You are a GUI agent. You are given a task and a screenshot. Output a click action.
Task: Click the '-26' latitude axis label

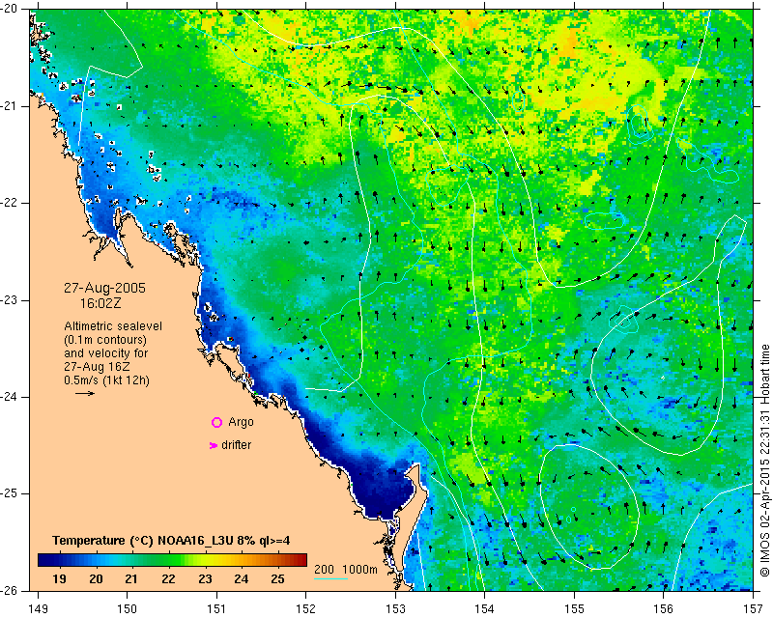[x=11, y=590]
